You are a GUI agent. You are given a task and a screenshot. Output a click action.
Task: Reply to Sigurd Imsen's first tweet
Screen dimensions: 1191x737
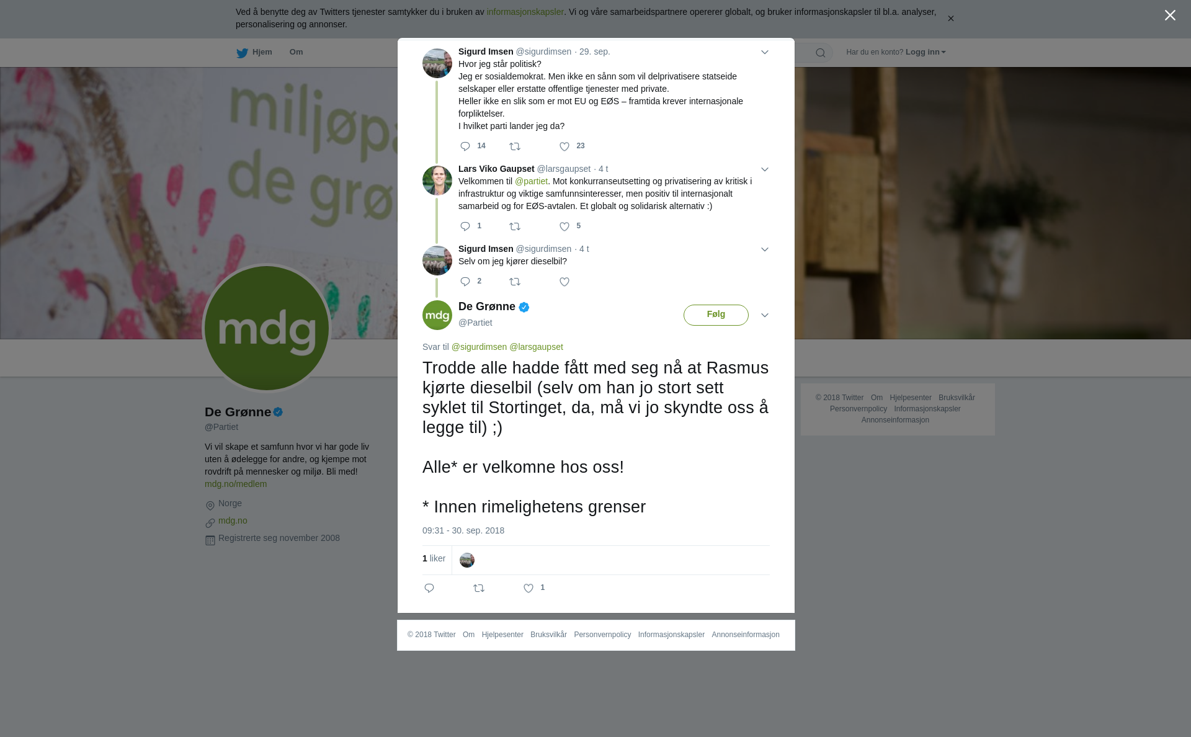tap(465, 146)
